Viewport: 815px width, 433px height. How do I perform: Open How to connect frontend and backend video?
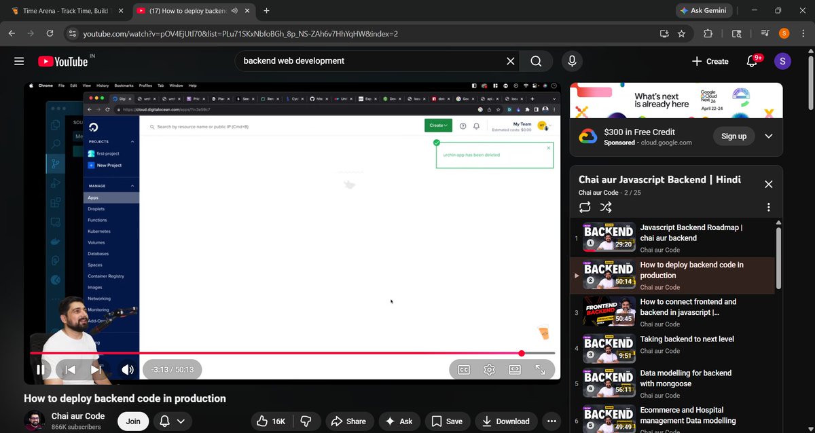(688, 307)
